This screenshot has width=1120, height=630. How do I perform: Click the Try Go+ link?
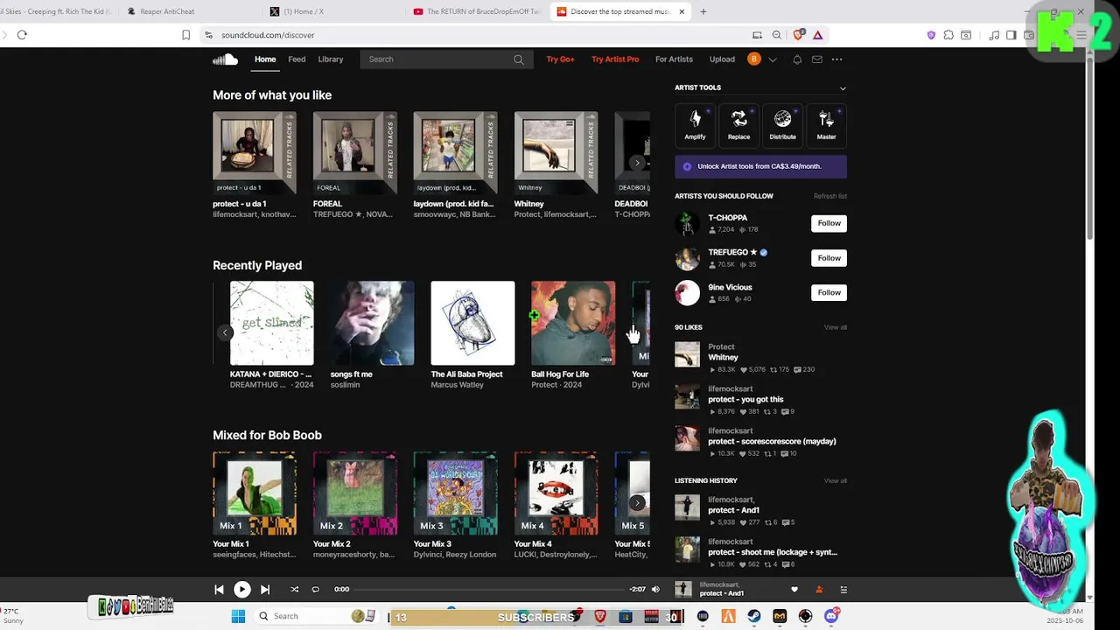560,59
